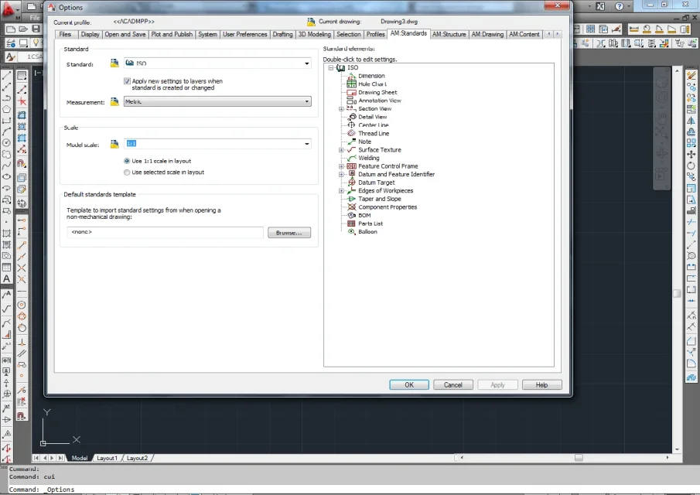The height and width of the screenshot is (495, 700).
Task: Switch to the Drafting tab
Action: coord(282,34)
